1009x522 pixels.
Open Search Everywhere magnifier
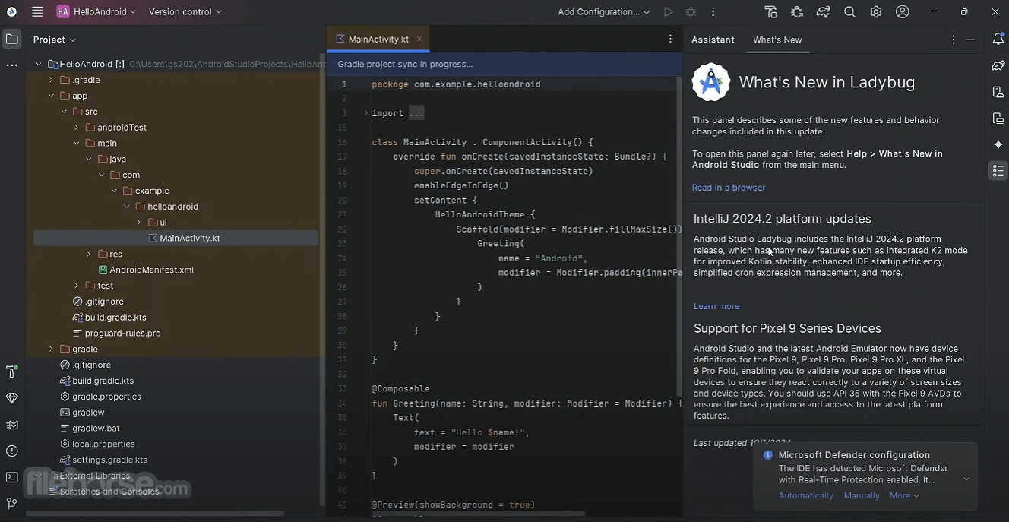(x=849, y=11)
